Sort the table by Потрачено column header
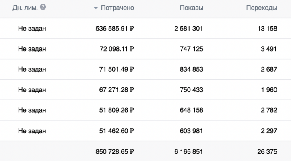The height and width of the screenshot is (161, 291). (x=117, y=8)
